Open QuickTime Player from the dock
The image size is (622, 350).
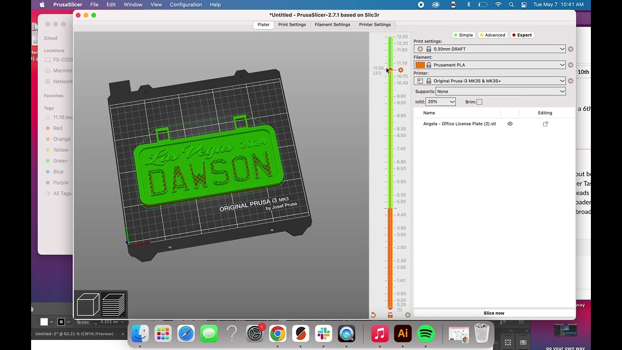[346, 334]
